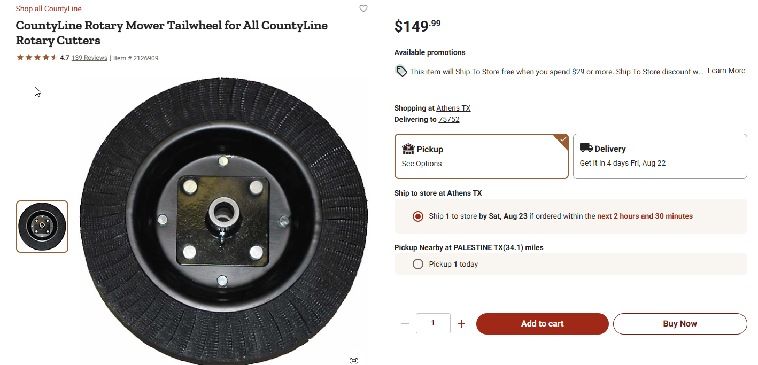Increase quantity with plus icon
758x365 pixels.
(x=461, y=324)
